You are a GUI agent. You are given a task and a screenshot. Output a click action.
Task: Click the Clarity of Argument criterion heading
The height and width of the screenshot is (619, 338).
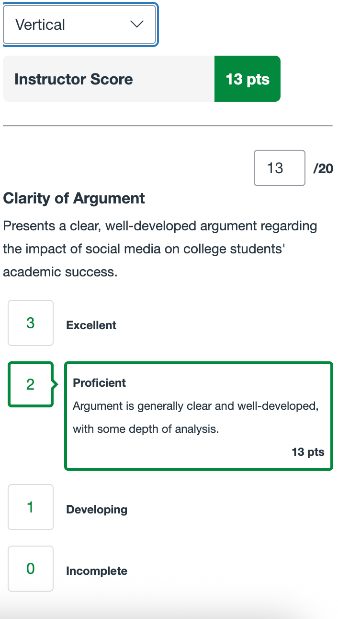74,198
